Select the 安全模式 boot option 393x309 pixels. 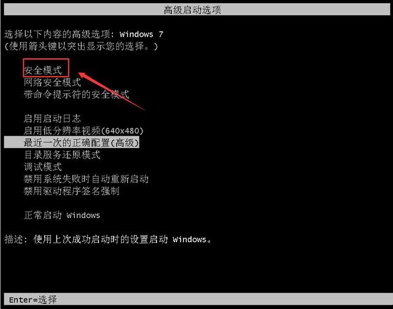coord(42,70)
